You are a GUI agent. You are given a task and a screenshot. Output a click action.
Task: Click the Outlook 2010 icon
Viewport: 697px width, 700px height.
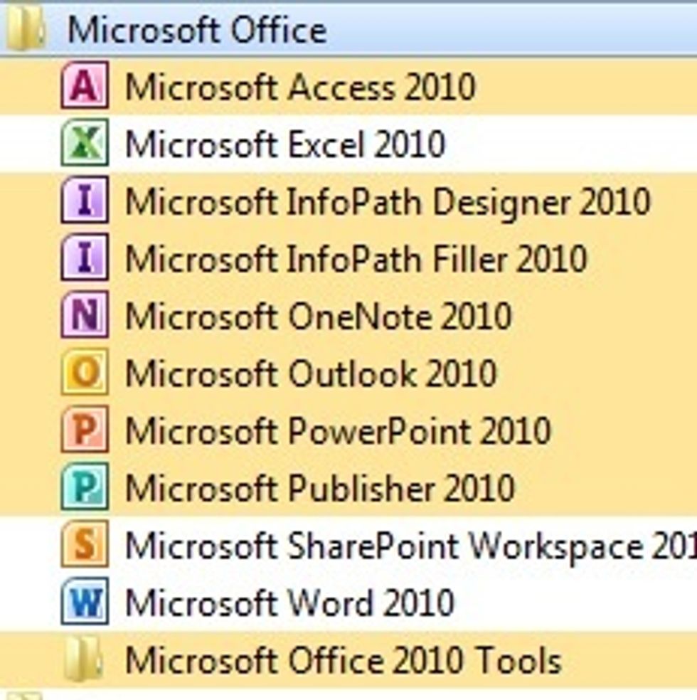[85, 373]
